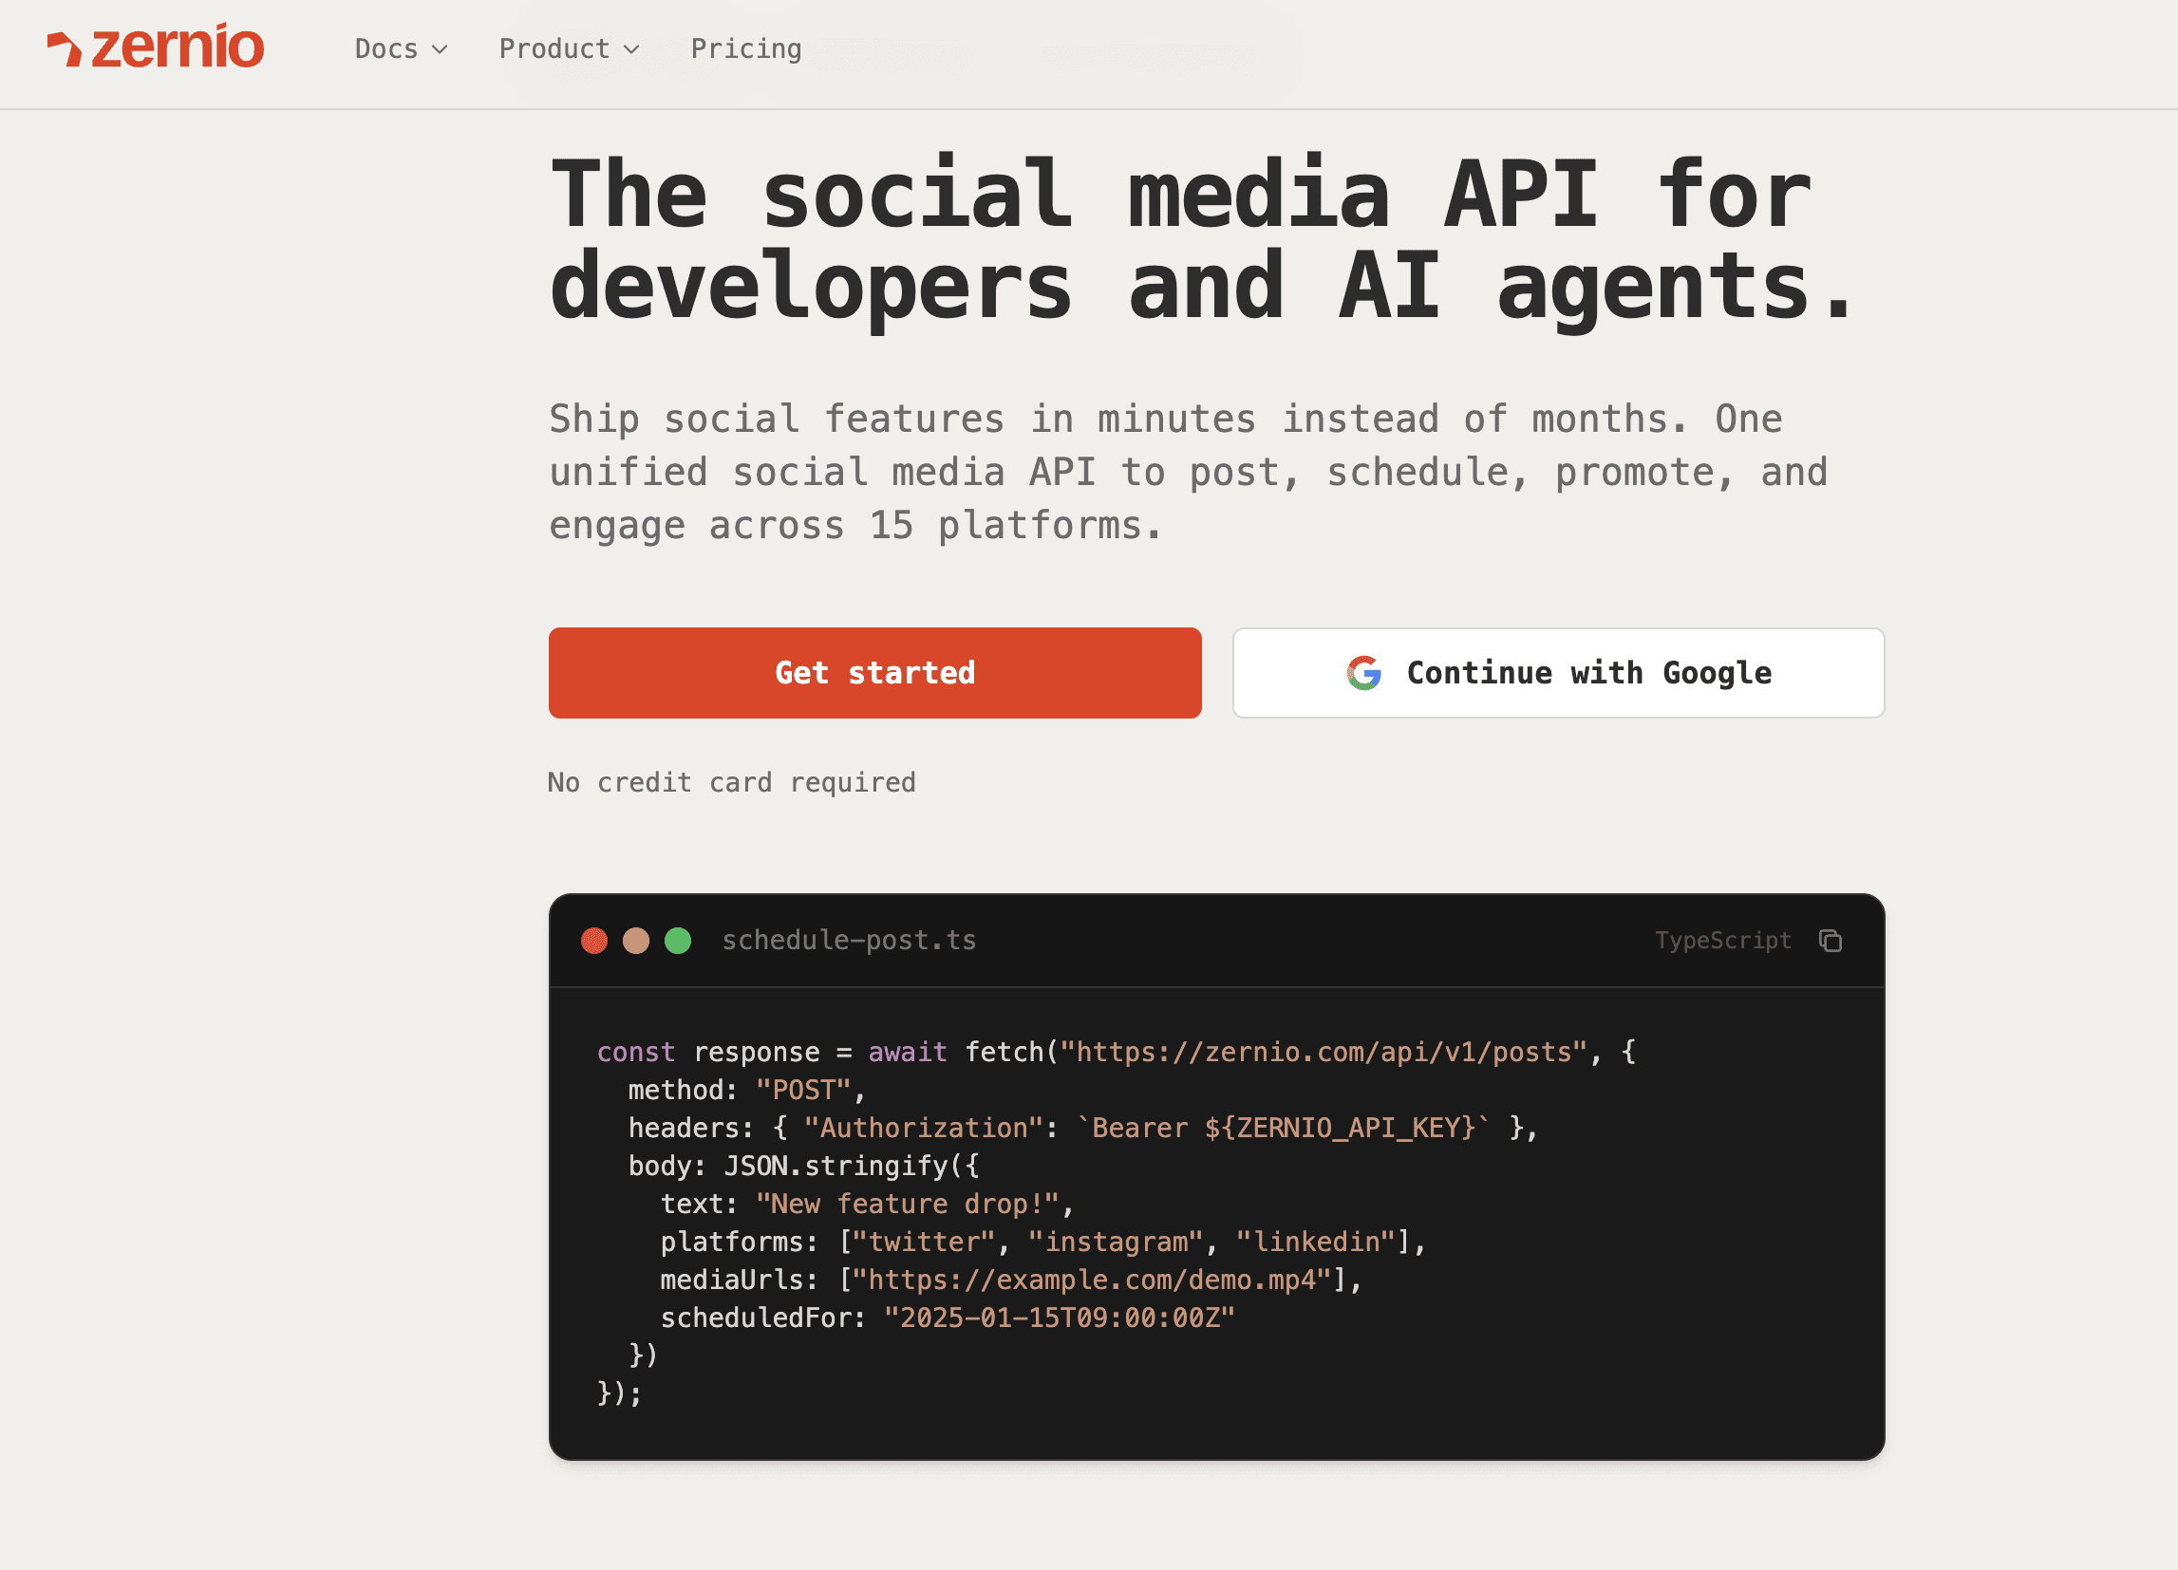Expand the Product dropdown menu
Viewport: 2178px width, 1570px height.
(570, 49)
